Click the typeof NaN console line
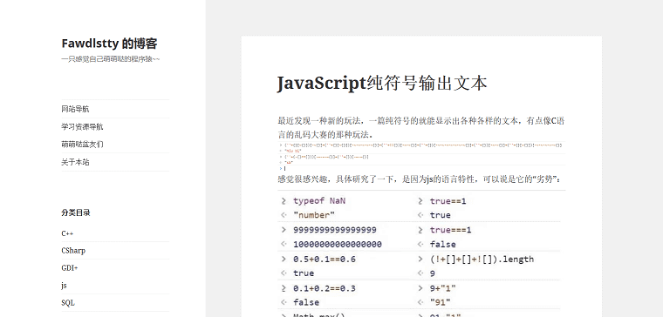This screenshot has height=317, width=663. coord(319,201)
